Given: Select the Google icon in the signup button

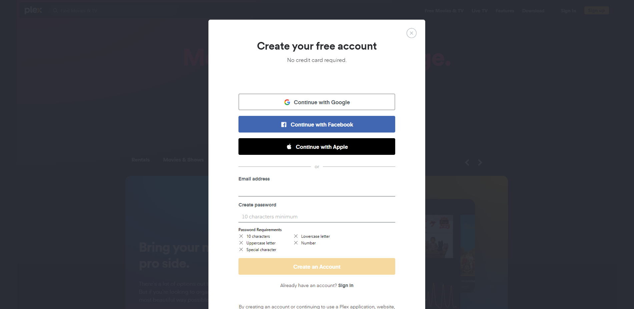Looking at the screenshot, I should [287, 102].
